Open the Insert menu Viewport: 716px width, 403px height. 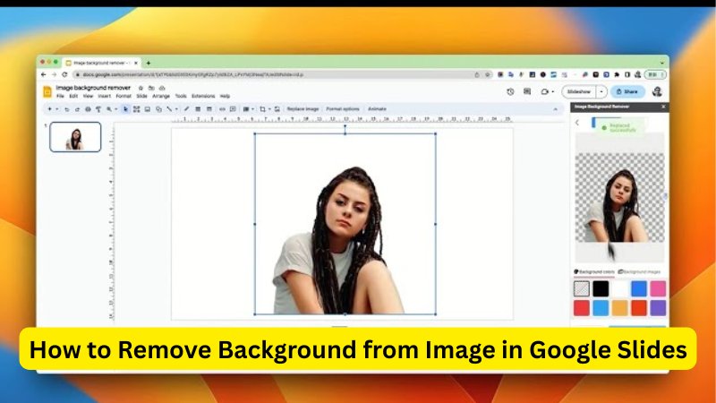click(x=104, y=97)
